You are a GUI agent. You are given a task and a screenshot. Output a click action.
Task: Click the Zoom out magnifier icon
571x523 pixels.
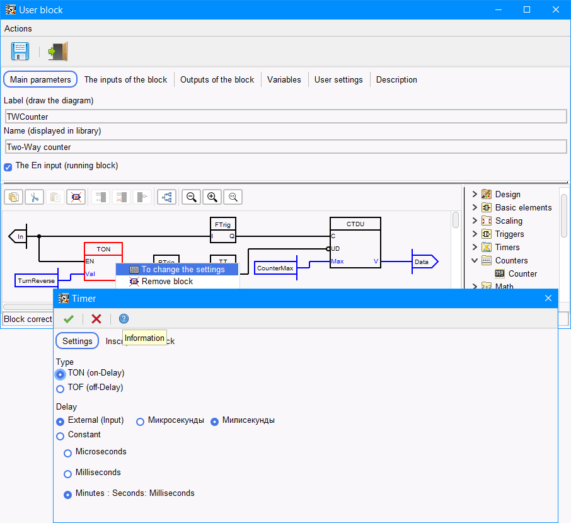[191, 197]
